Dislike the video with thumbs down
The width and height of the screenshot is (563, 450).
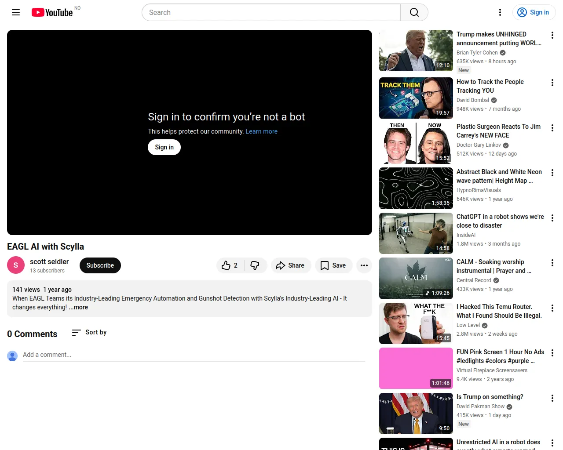coord(255,265)
